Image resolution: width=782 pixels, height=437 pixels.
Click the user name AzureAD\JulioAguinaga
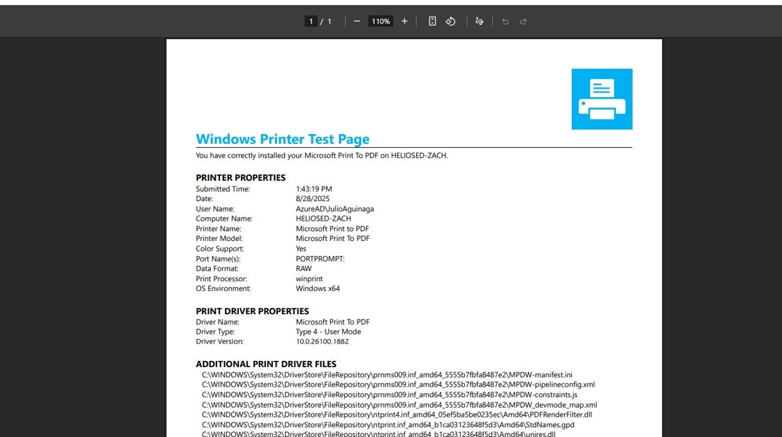tap(334, 209)
